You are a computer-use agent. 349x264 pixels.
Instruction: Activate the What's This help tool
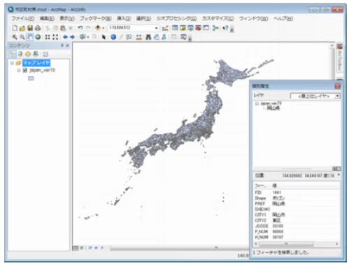(225, 28)
